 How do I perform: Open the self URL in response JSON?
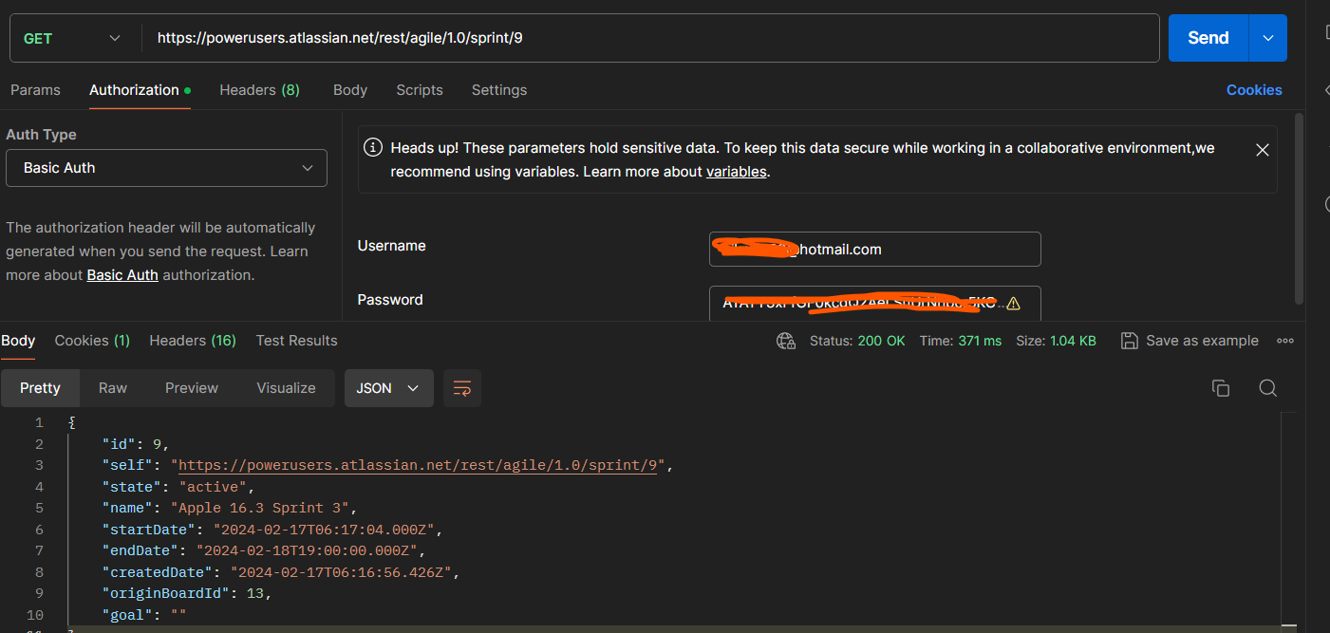(418, 465)
